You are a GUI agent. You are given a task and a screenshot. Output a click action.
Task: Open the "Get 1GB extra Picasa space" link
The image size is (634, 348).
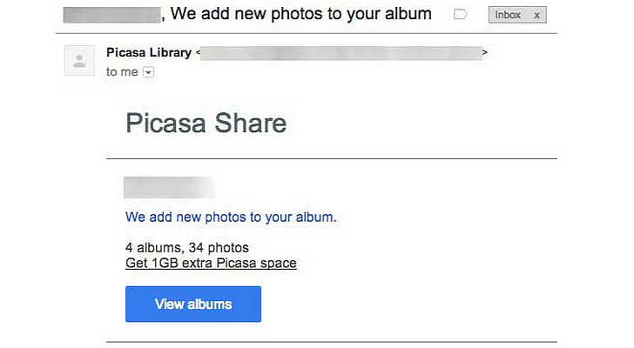click(x=211, y=263)
